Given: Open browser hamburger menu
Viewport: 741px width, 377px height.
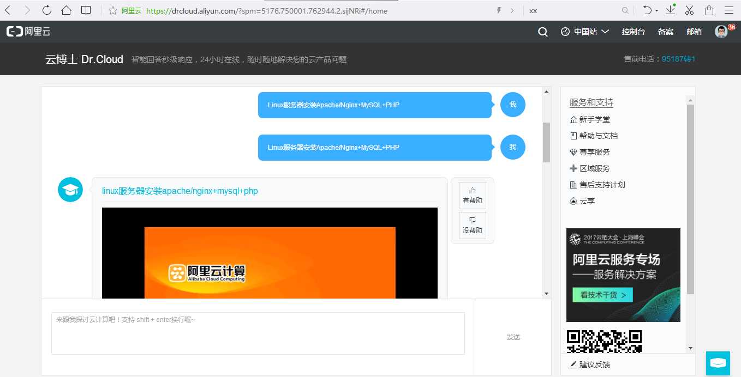Looking at the screenshot, I should (x=729, y=10).
